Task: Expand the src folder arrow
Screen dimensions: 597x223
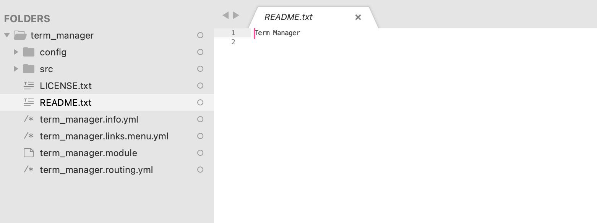Action: [x=16, y=69]
